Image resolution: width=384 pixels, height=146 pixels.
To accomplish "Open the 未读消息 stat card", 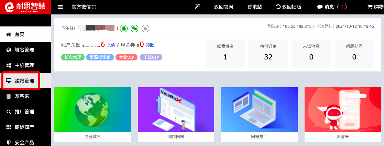I will (x=311, y=54).
